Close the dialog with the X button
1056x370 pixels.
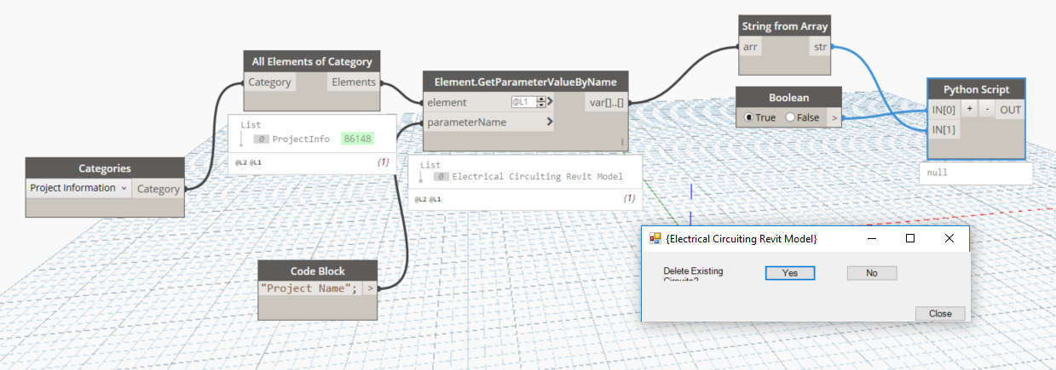949,239
